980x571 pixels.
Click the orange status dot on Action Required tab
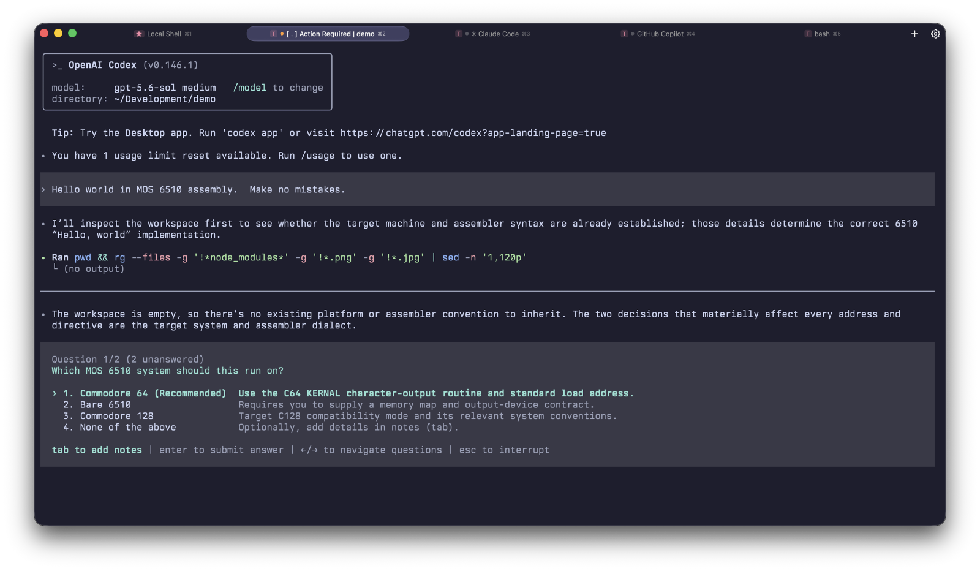coord(282,34)
